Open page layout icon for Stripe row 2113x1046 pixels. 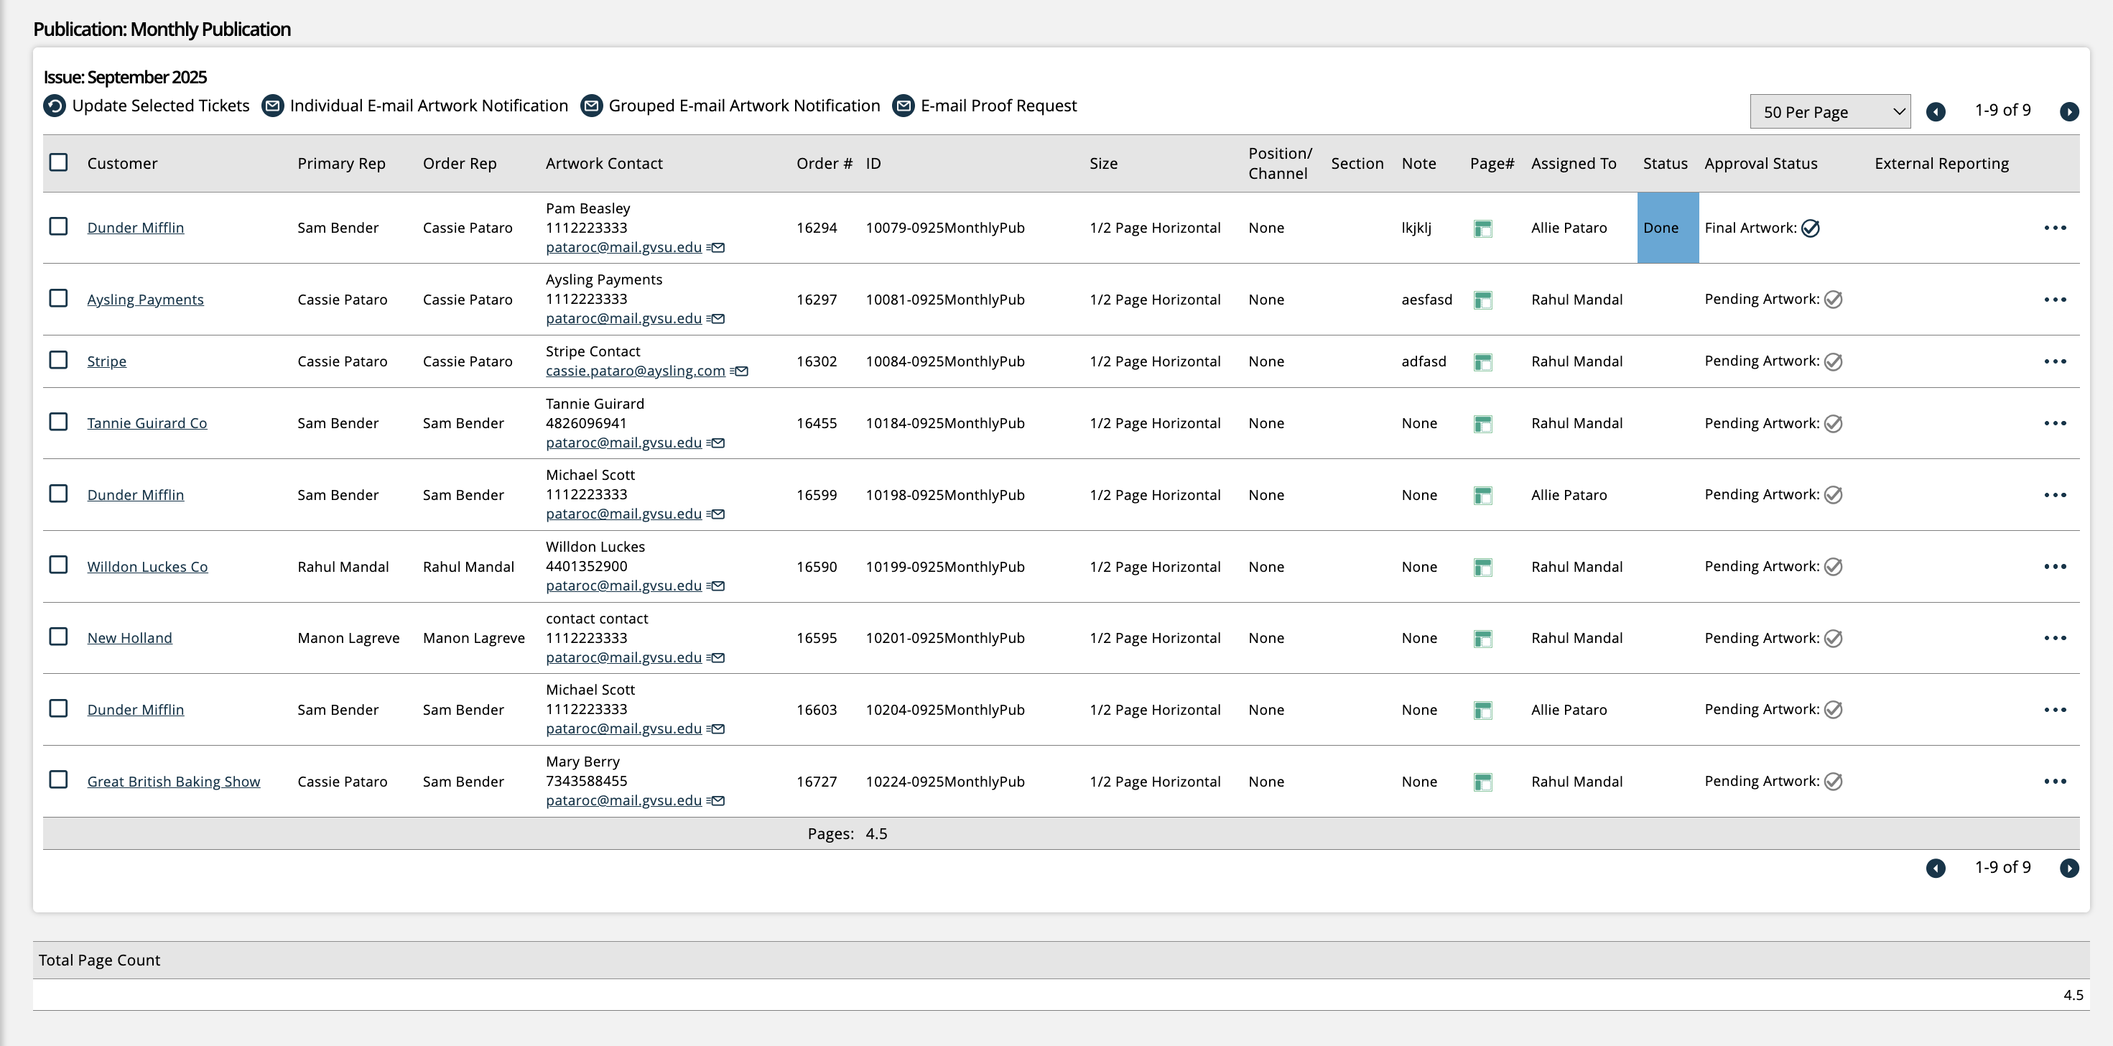pos(1482,362)
